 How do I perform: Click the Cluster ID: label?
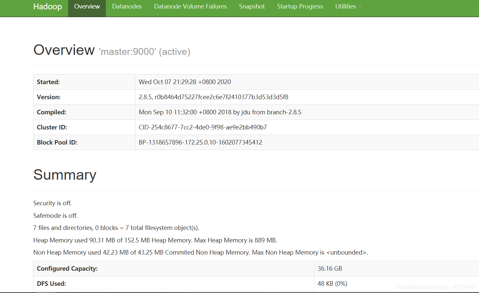click(52, 127)
